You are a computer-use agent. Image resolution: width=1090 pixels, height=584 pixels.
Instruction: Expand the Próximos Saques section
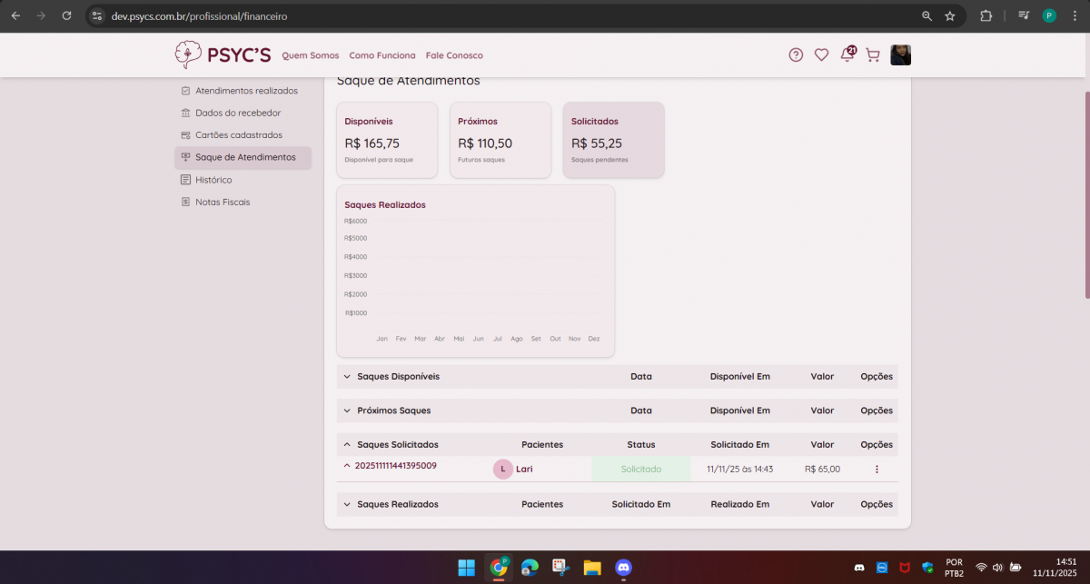tap(347, 411)
